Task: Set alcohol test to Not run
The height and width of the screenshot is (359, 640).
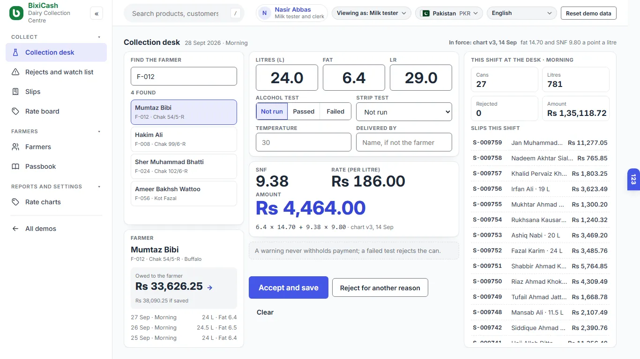Action: pyautogui.click(x=272, y=111)
